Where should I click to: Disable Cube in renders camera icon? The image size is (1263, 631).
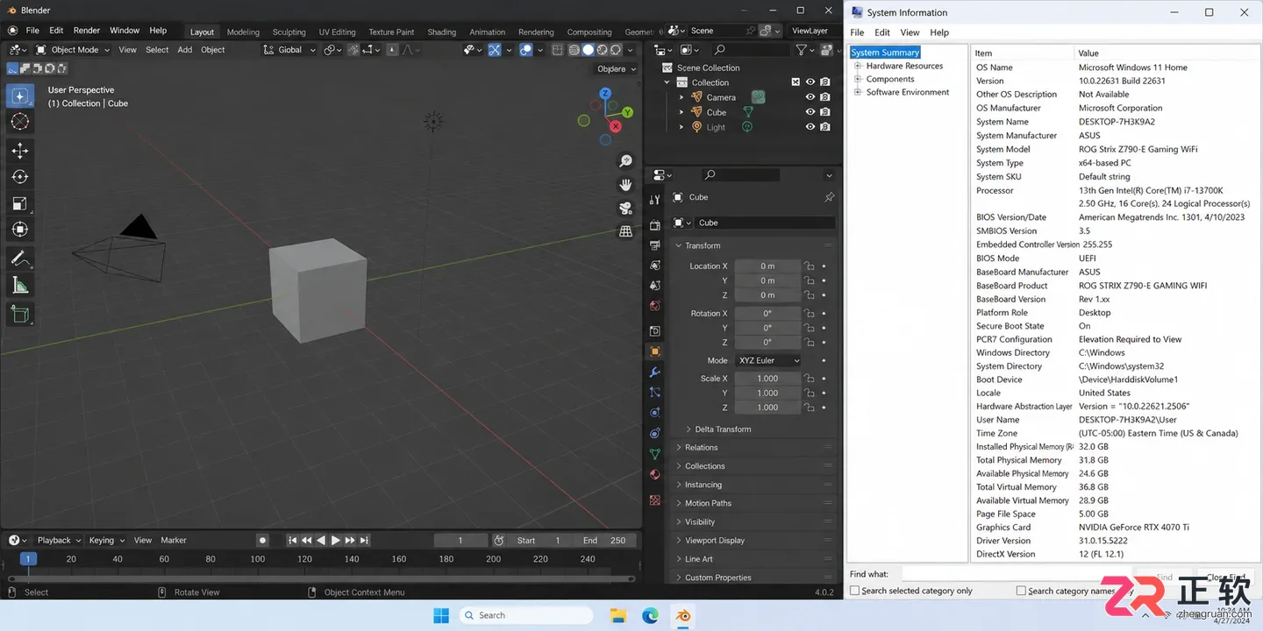[x=825, y=112]
